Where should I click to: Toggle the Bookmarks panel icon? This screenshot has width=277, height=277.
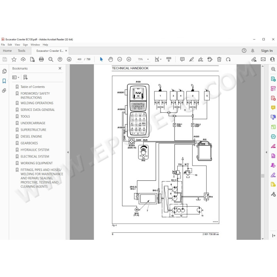(4, 81)
